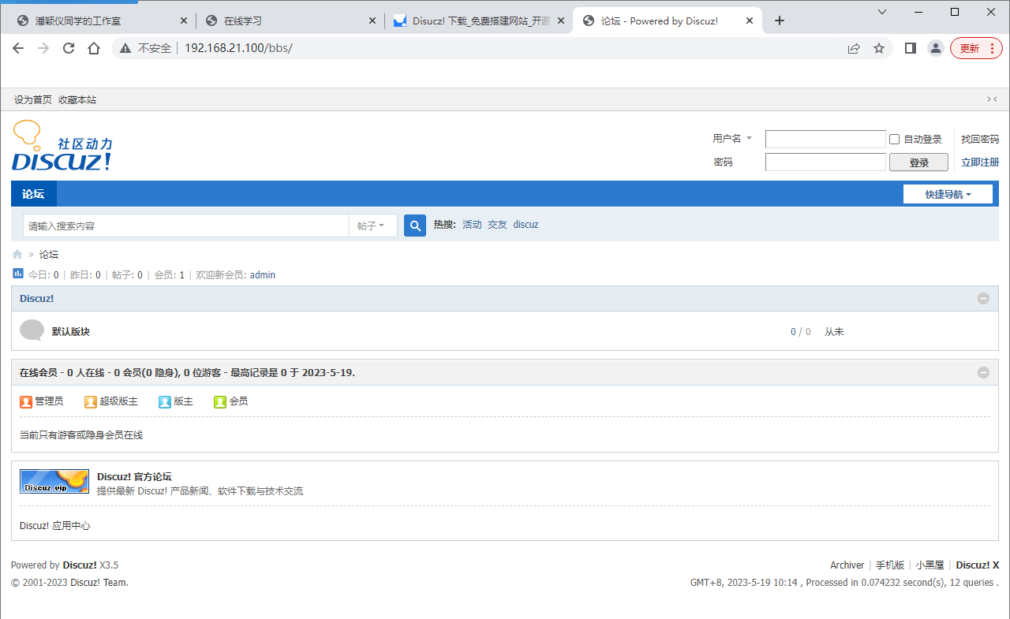Click hot search term 交友
Viewport: 1010px width, 619px height.
coord(497,225)
